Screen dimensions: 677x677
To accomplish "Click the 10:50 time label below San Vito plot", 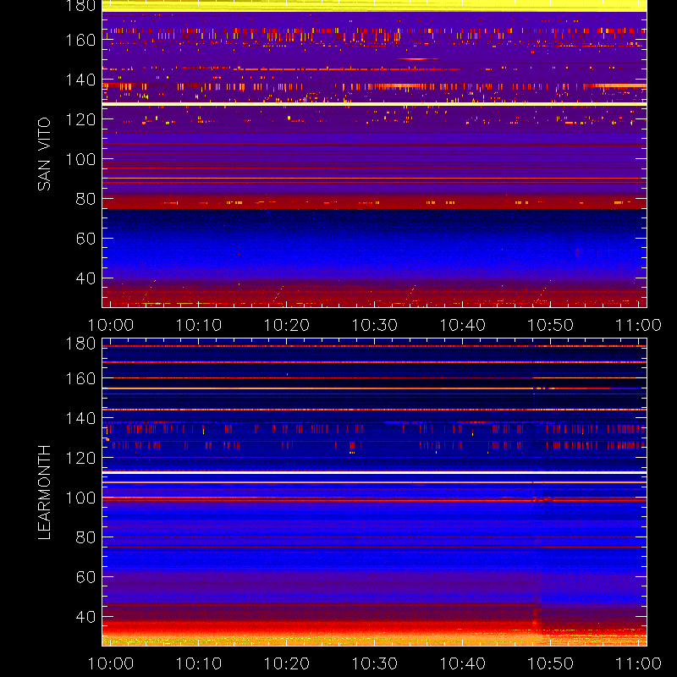I will click(x=551, y=325).
